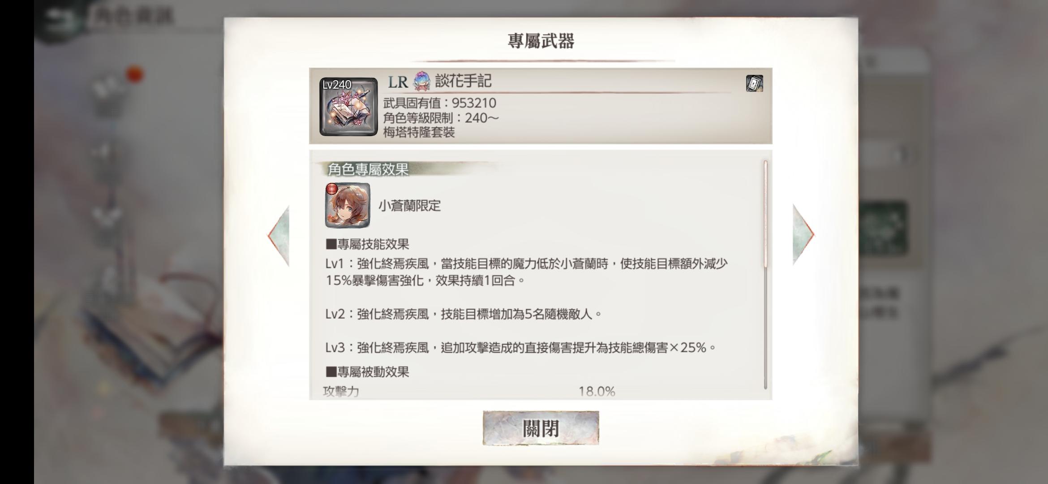Tap the 角色專屬效果 section header
1048x484 pixels.
click(368, 169)
